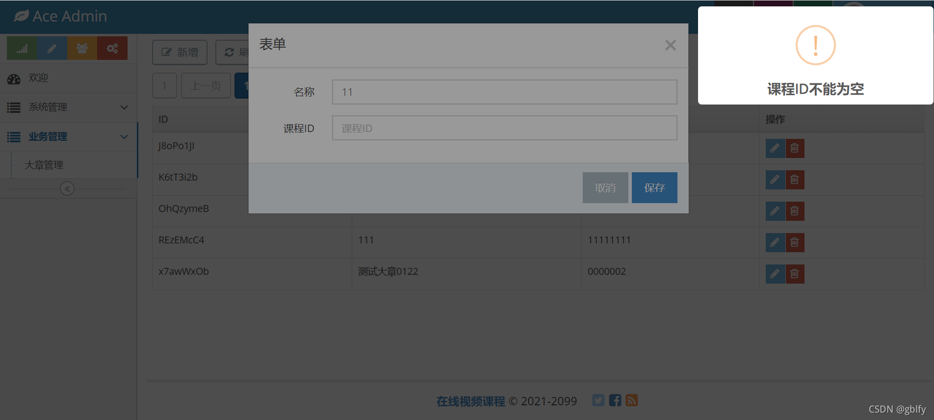Click the 名称 input field
Image resolution: width=934 pixels, height=420 pixels.
click(x=504, y=92)
